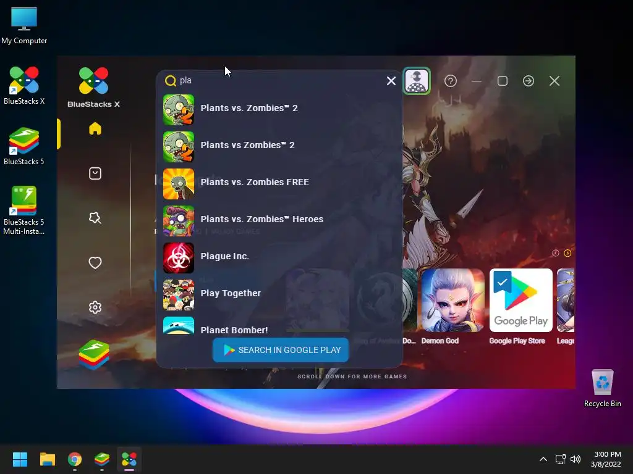Open the Demon God game tile
This screenshot has width=633, height=474.
pos(453,301)
